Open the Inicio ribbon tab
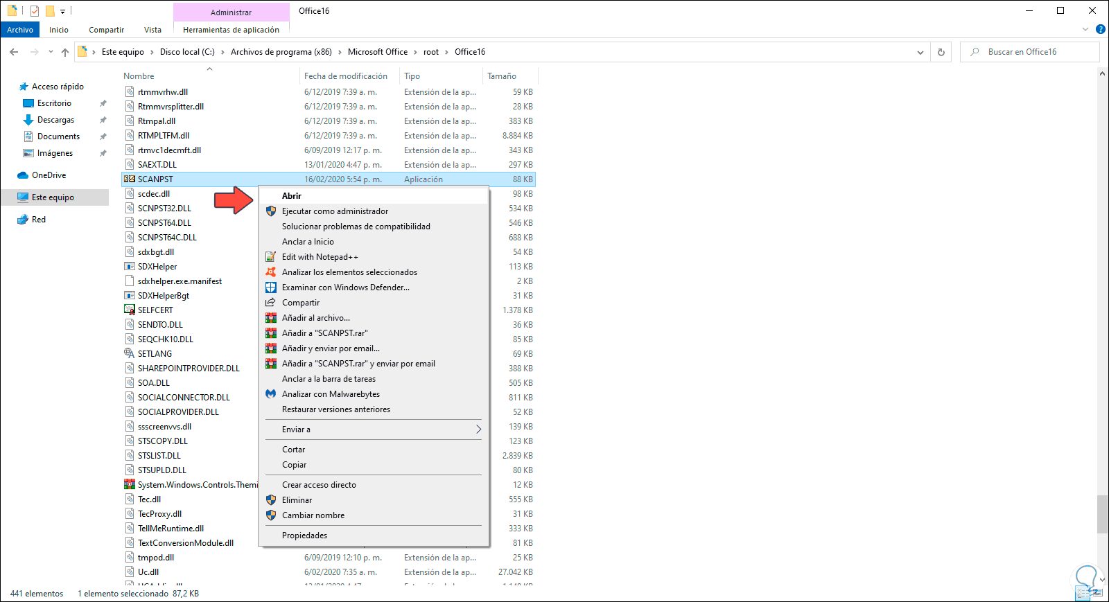 (59, 30)
